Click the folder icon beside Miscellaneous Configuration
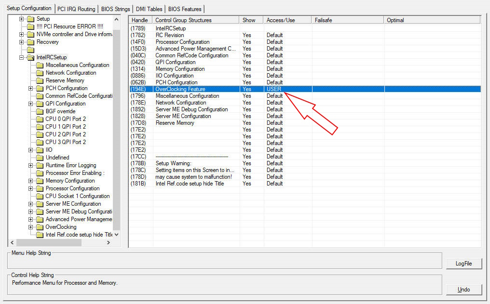This screenshot has height=304, width=490. pos(40,65)
